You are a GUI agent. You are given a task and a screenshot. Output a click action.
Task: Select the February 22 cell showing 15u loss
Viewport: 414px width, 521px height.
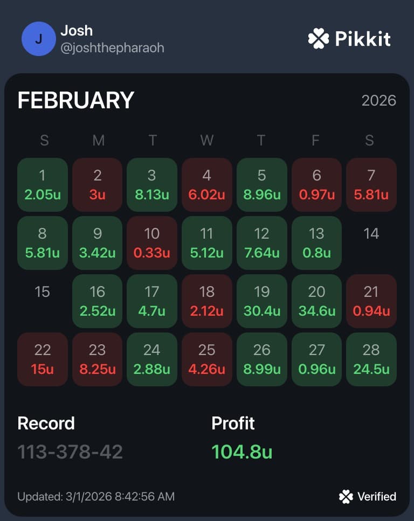(x=43, y=359)
